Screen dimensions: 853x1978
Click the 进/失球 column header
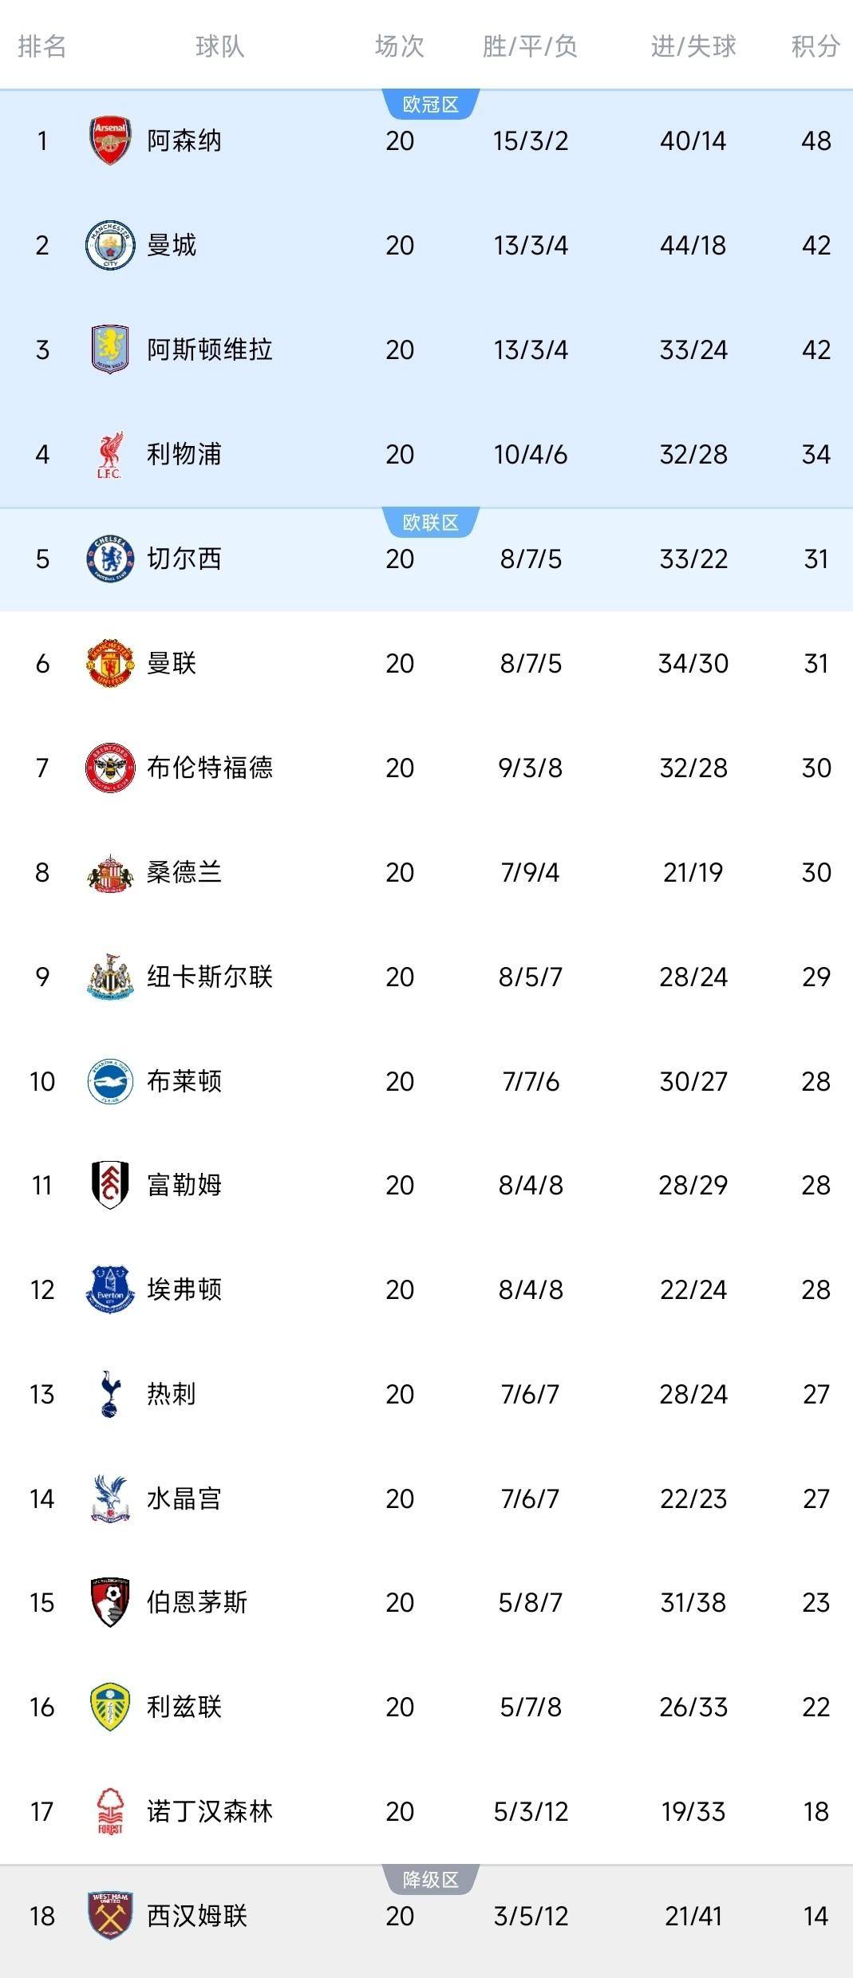(693, 46)
